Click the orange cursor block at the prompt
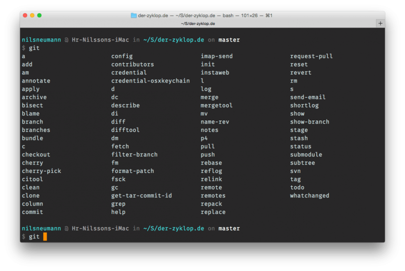 (45, 236)
